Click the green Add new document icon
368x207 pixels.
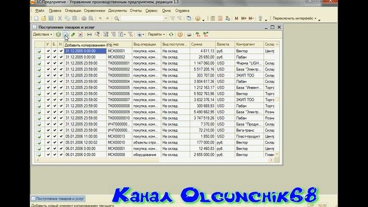(58, 34)
